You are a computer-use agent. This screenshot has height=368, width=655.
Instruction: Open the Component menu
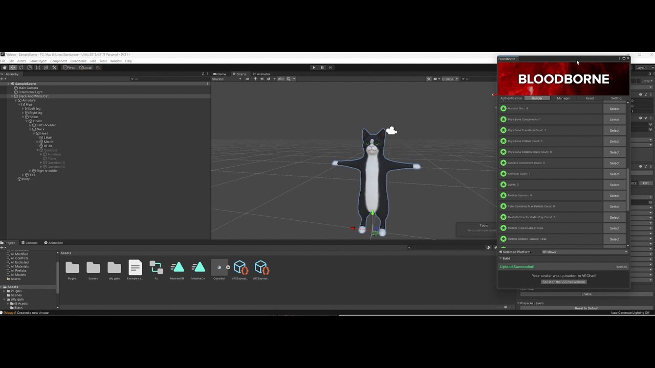(x=58, y=61)
